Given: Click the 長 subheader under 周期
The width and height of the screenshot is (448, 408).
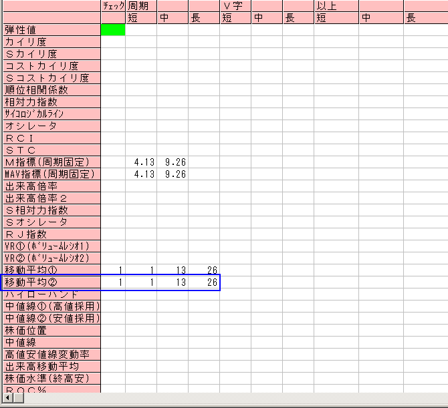Looking at the screenshot, I should pyautogui.click(x=204, y=18).
